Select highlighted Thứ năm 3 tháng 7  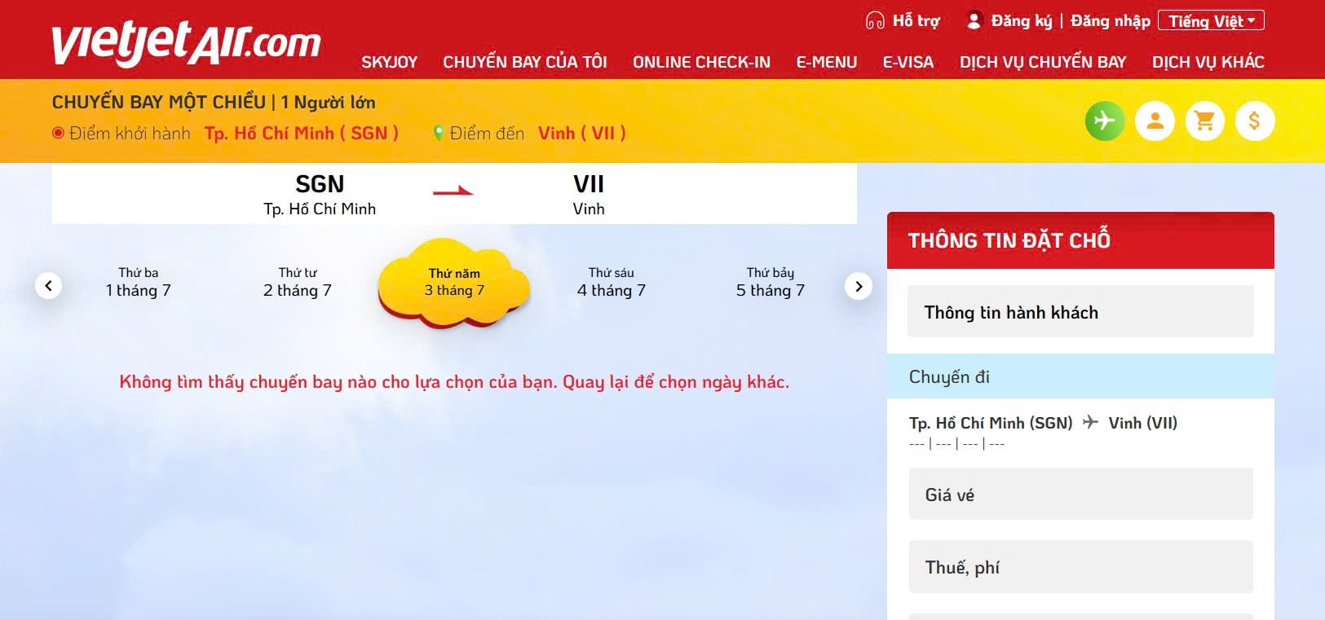(x=454, y=283)
